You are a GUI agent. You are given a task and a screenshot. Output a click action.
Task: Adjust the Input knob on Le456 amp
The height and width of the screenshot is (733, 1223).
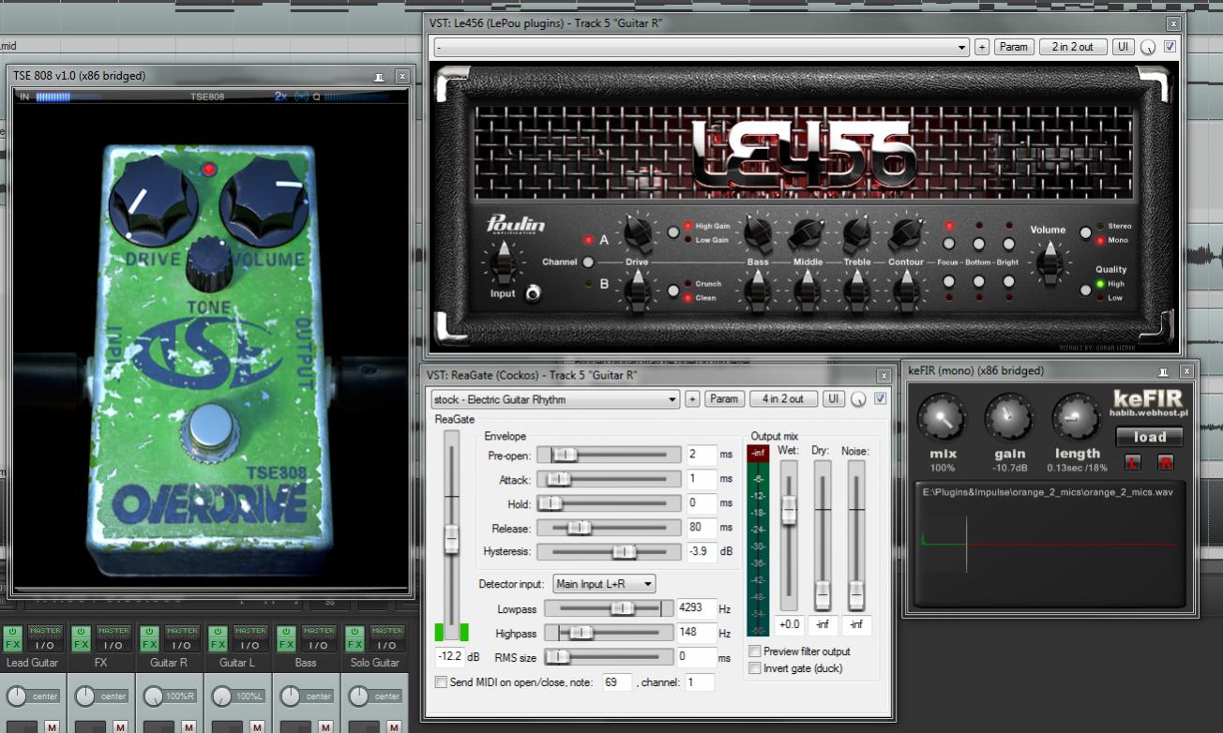point(503,263)
